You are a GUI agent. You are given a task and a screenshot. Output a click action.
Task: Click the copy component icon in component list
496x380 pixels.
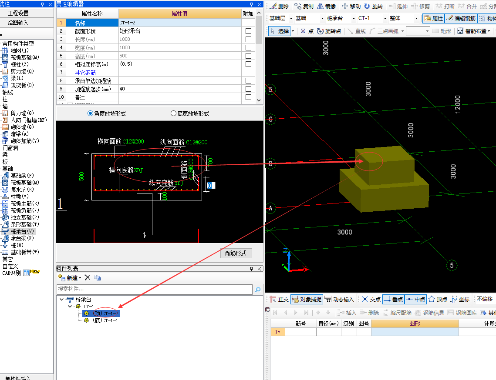pos(98,278)
